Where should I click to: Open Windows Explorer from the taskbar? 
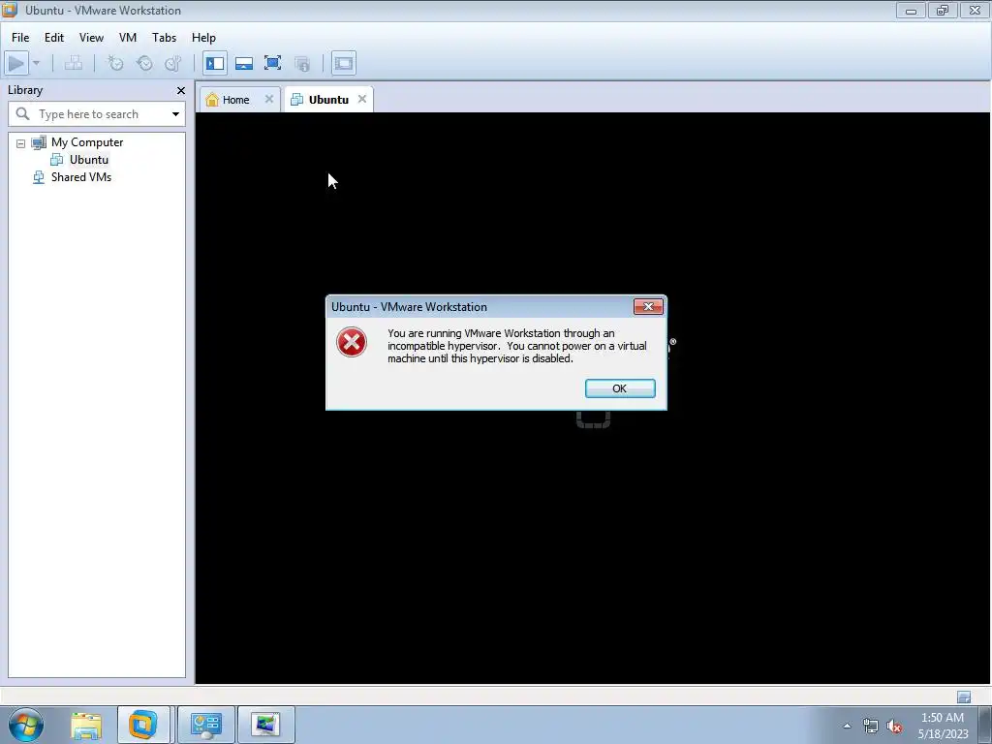click(x=86, y=725)
